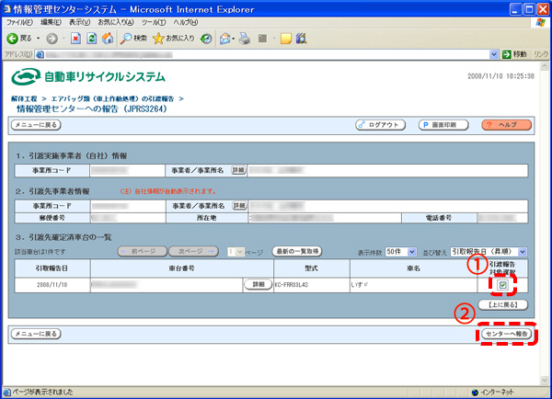The height and width of the screenshot is (399, 552).
Task: Open お気に入り favorites star icon
Action: pyautogui.click(x=159, y=39)
